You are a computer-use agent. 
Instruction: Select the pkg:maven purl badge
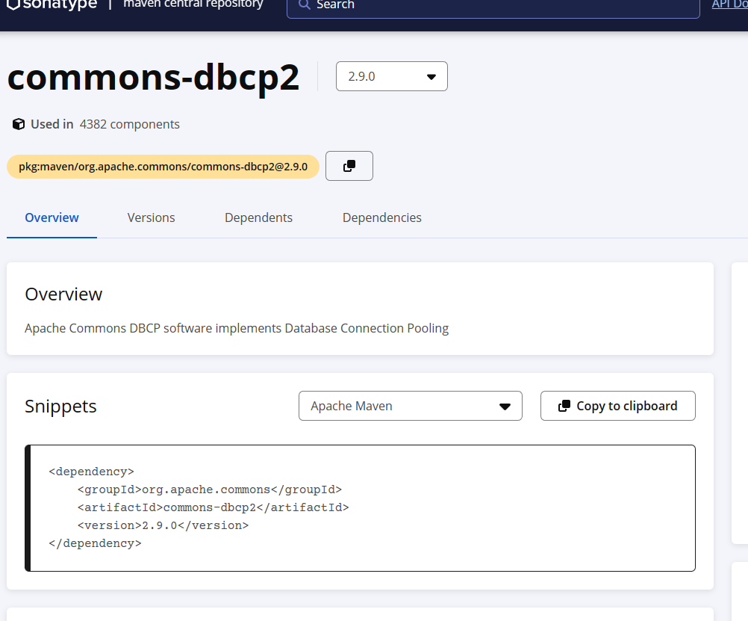click(163, 166)
